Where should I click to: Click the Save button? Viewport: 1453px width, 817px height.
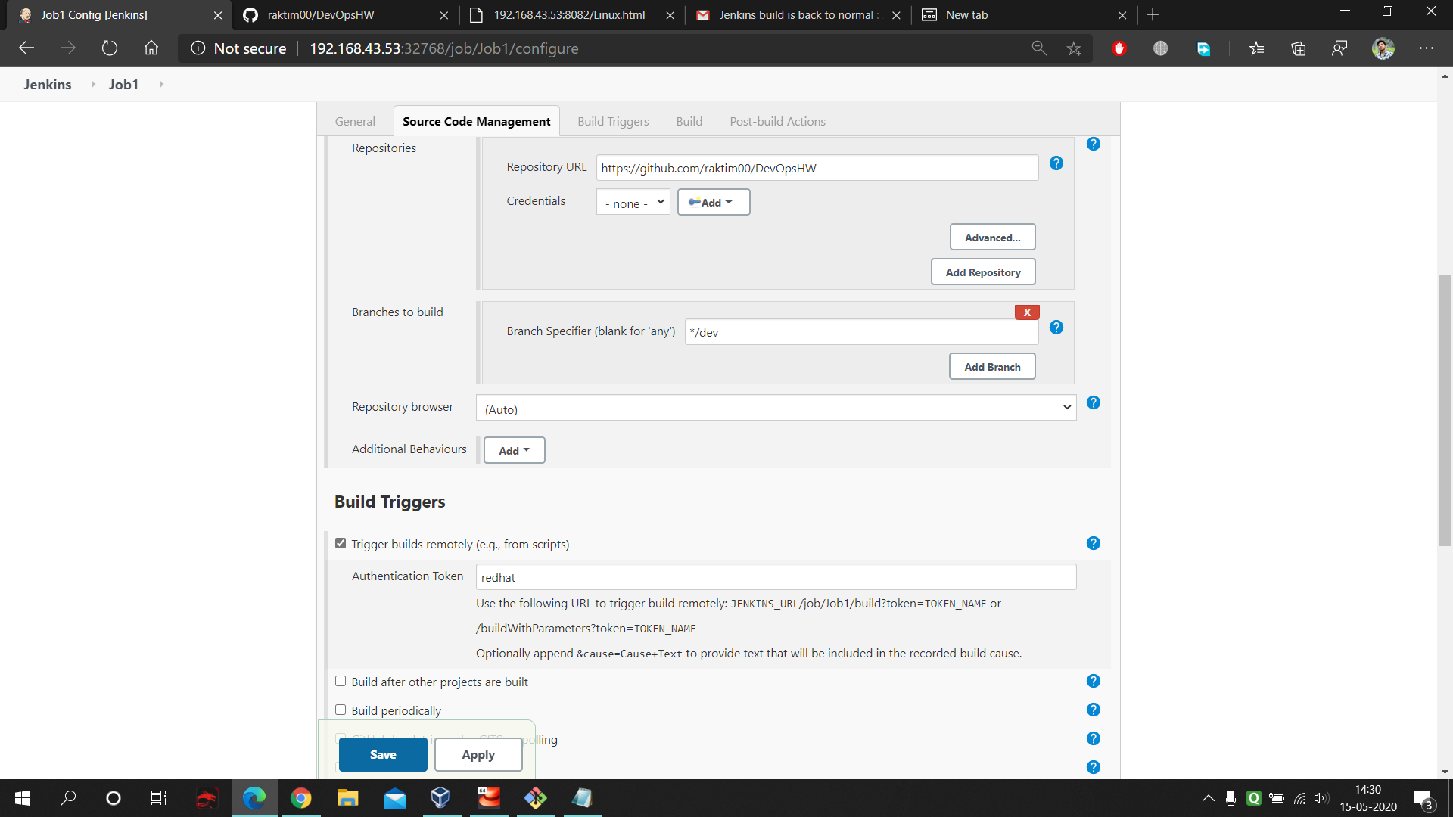pos(383,755)
